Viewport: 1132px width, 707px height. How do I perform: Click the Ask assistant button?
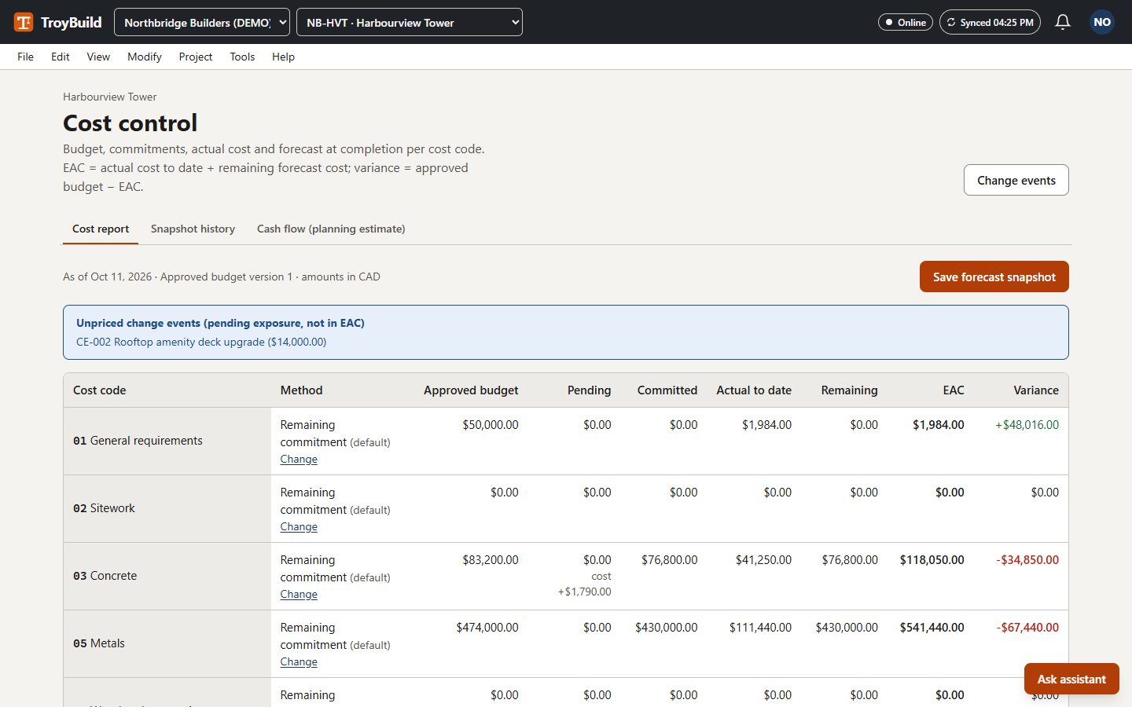coord(1071,679)
